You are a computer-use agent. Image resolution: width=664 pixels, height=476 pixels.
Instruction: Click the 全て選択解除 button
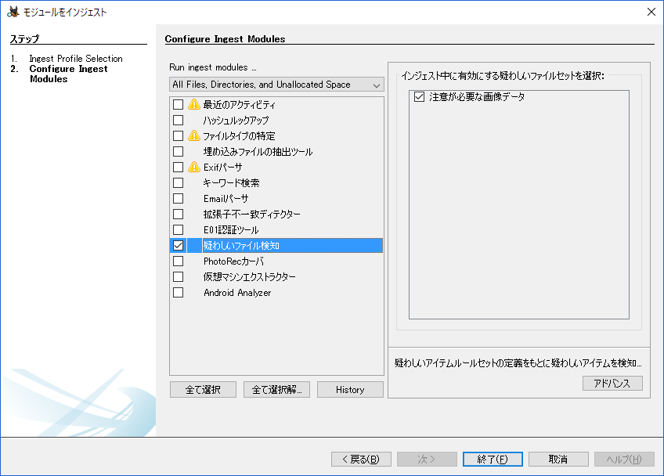[x=276, y=389]
